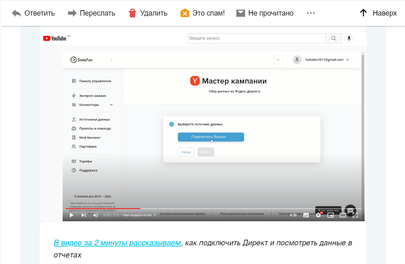The image size is (405, 264).
Task: Toggle video subtitles
Action: click(306, 215)
